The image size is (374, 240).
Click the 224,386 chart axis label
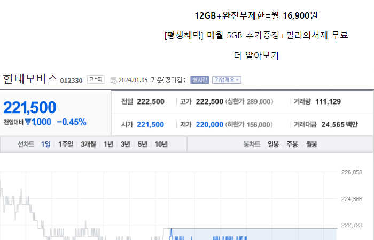coord(352,199)
